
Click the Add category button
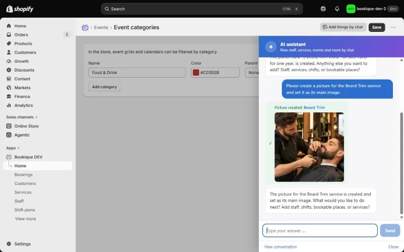105,87
